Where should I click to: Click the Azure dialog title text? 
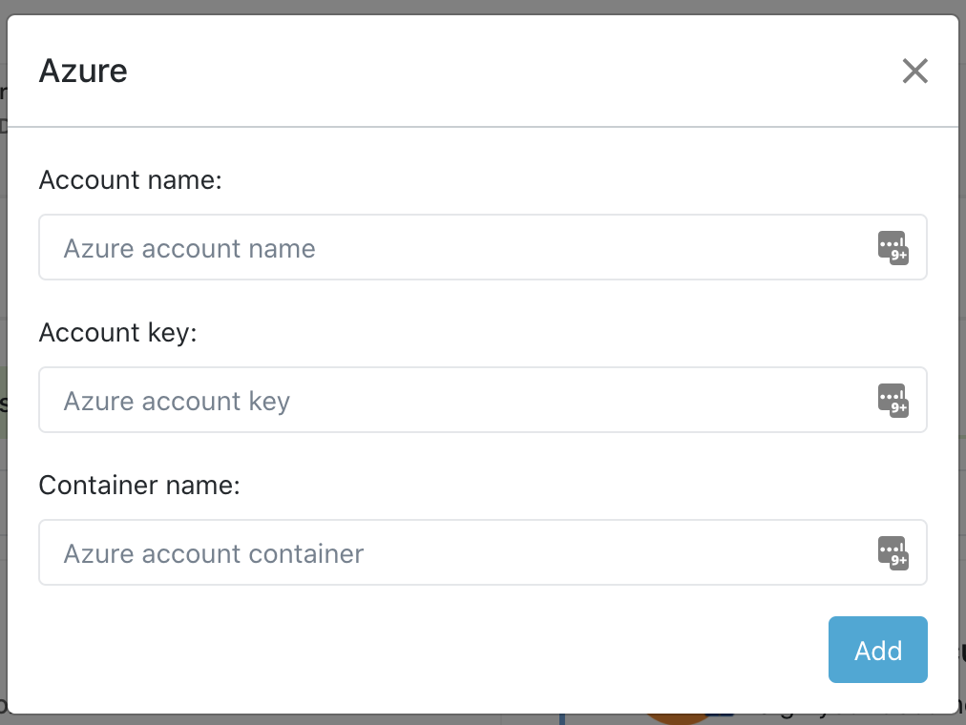tap(83, 71)
